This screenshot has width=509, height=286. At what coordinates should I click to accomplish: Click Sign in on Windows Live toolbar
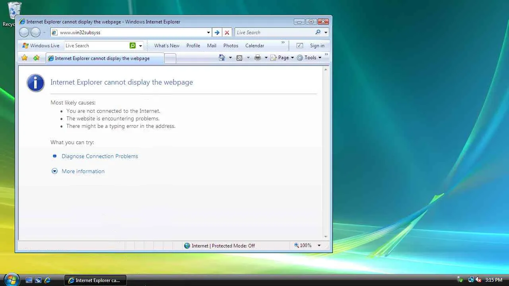[317, 46]
